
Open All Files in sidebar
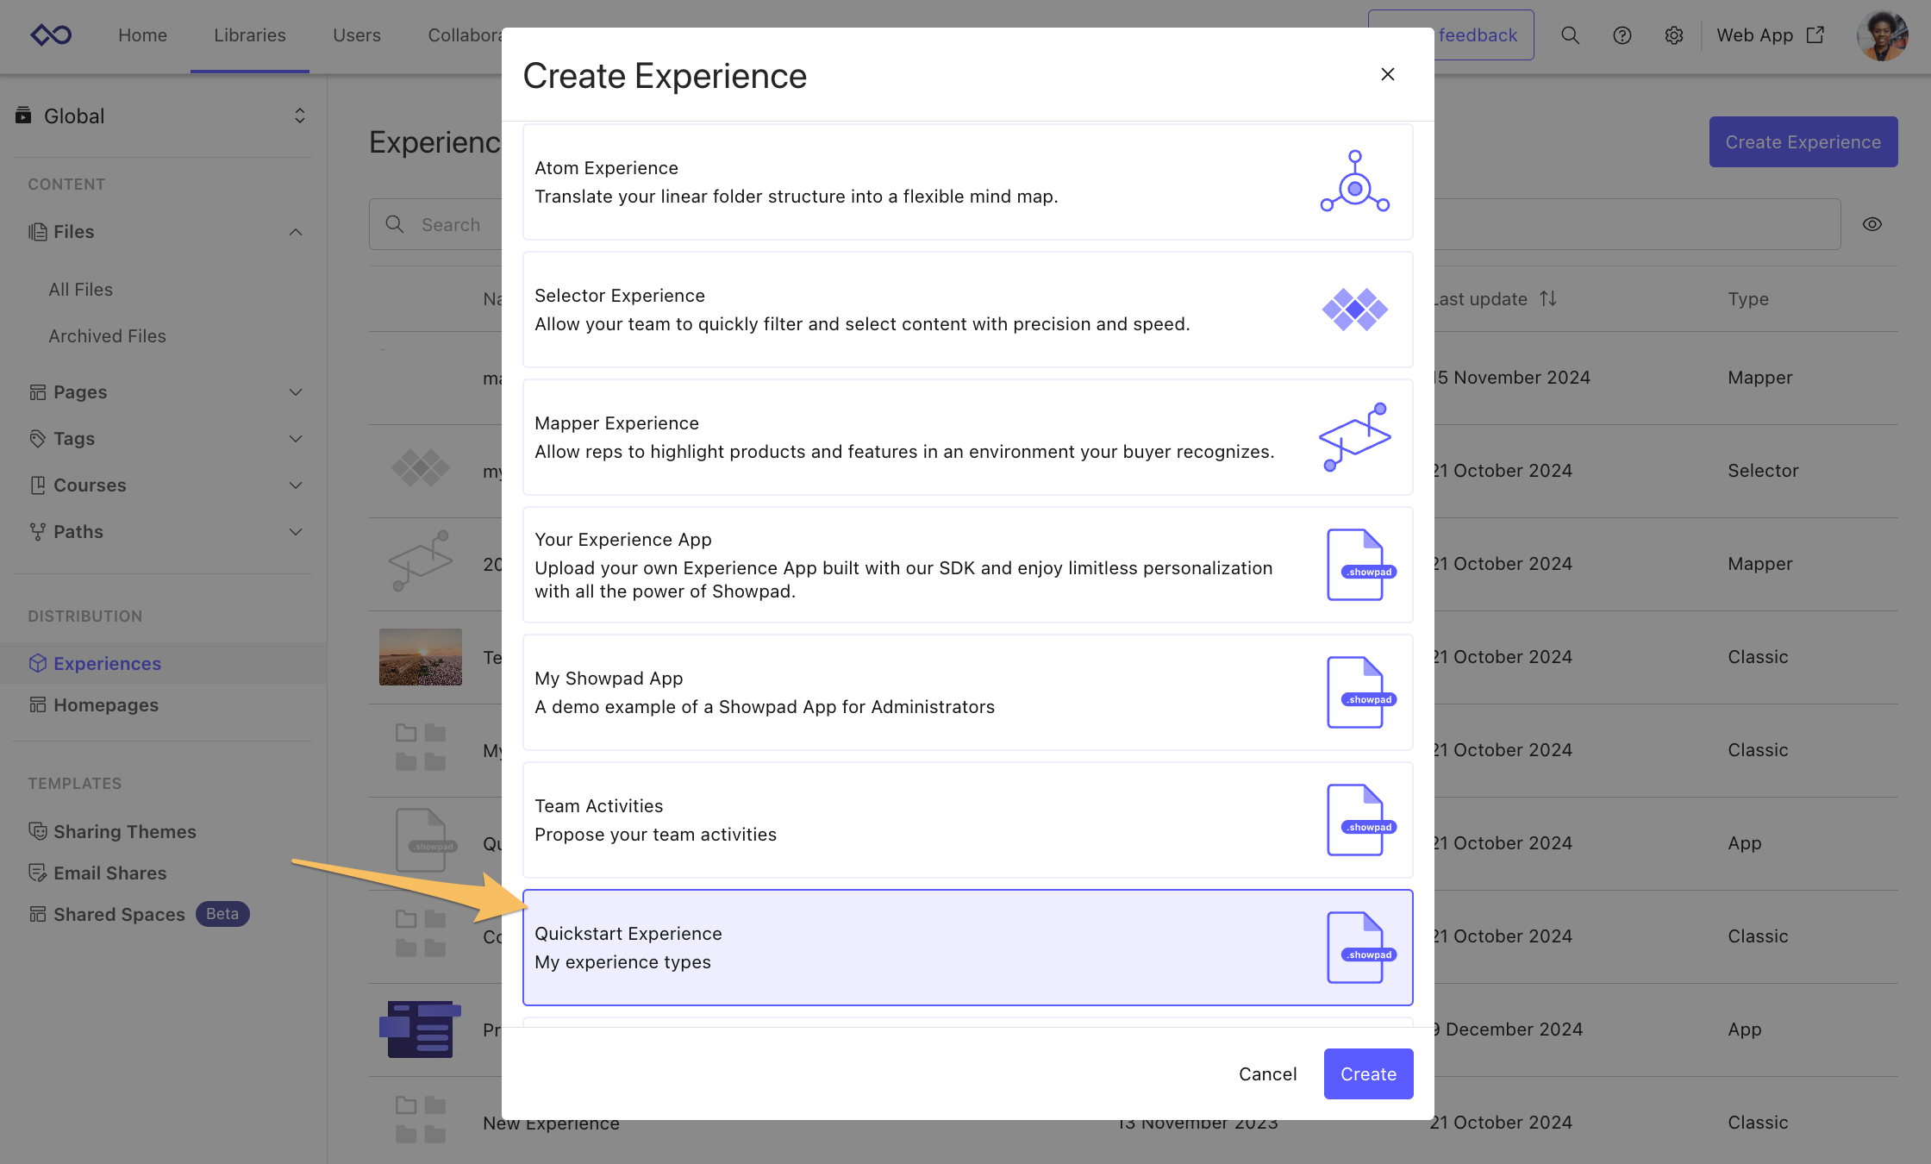pos(80,290)
